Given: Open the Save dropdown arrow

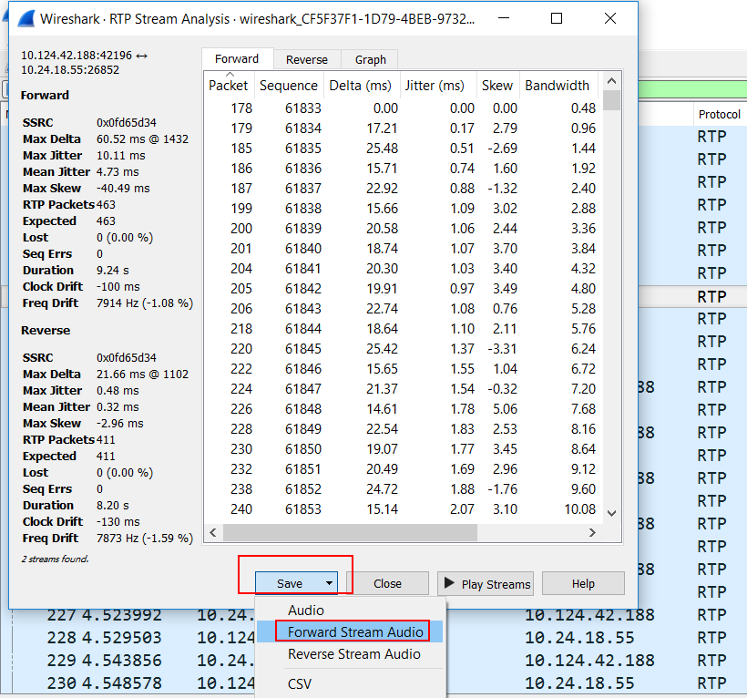Looking at the screenshot, I should coord(329,583).
